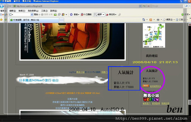Open the 說明 menu

click(54, 11)
